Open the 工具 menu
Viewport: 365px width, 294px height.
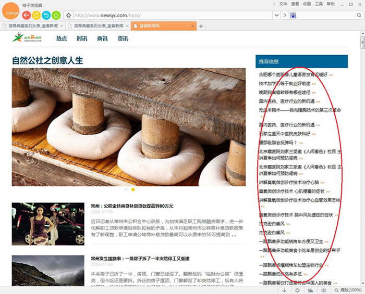319,4
